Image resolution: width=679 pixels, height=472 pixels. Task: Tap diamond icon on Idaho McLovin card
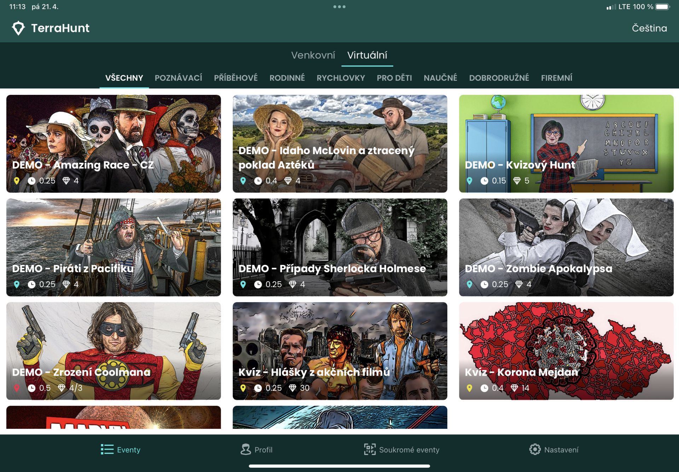288,181
